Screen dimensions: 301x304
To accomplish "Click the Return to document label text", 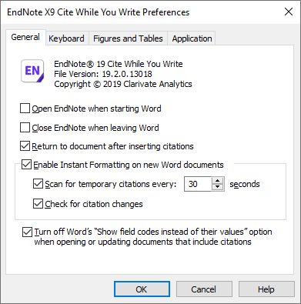I will (112, 146).
